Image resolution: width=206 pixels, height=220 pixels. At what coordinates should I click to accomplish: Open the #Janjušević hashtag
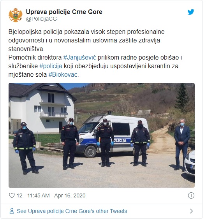(80, 57)
